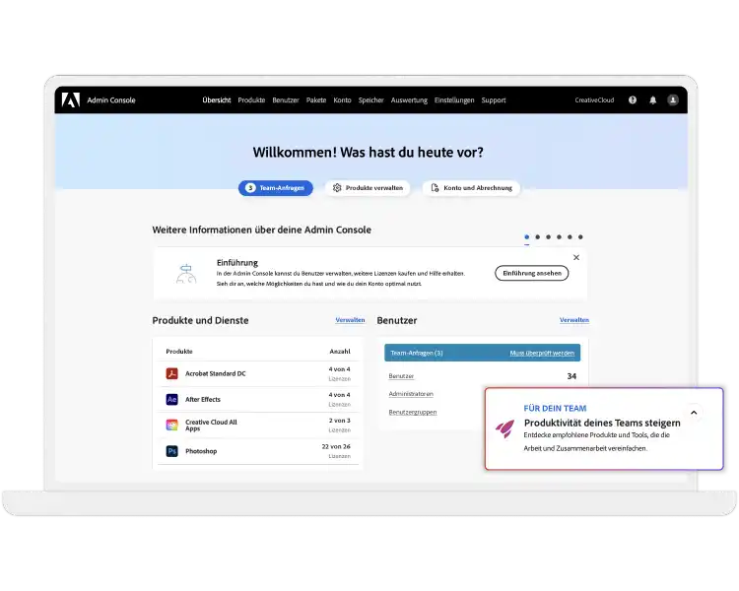739x591 pixels.
Task: Click the 2 von 3 license count
Action: tap(339, 421)
